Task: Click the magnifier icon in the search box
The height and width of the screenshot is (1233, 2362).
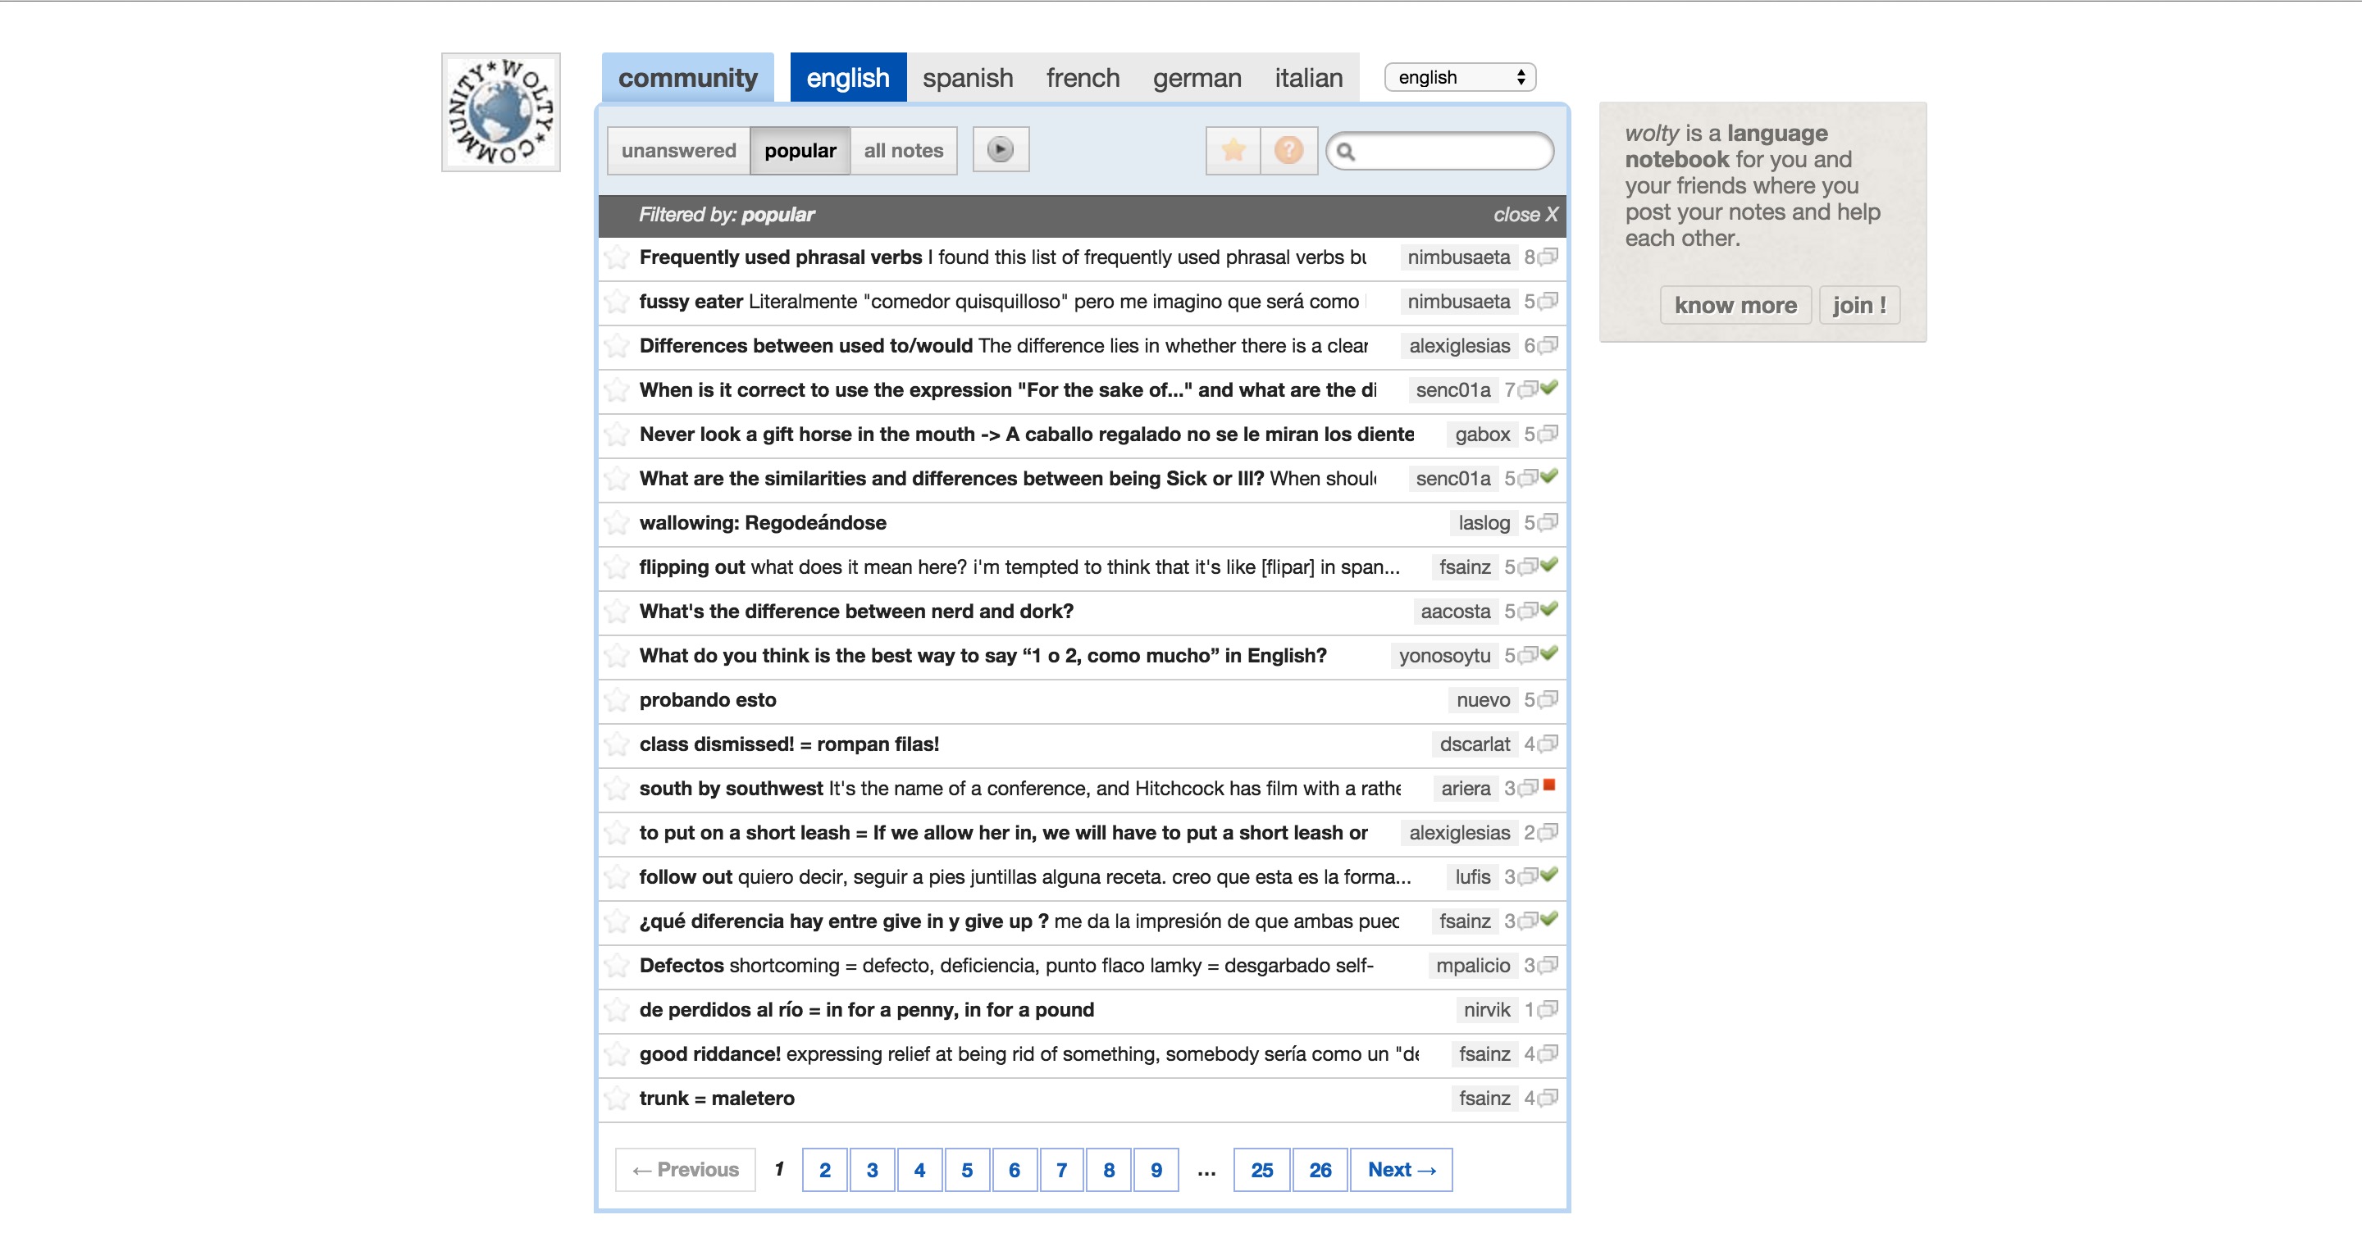Action: pos(1345,152)
